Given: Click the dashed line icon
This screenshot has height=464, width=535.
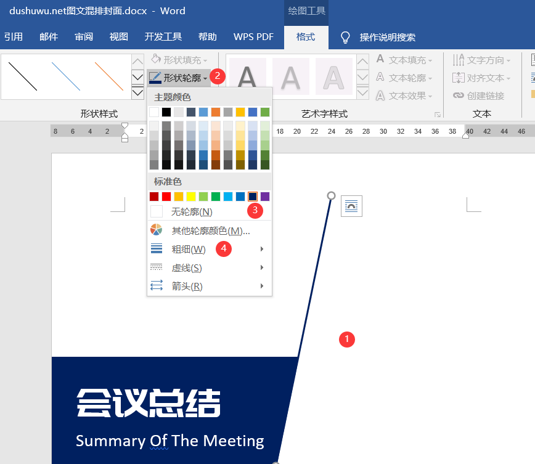Looking at the screenshot, I should coord(157,267).
